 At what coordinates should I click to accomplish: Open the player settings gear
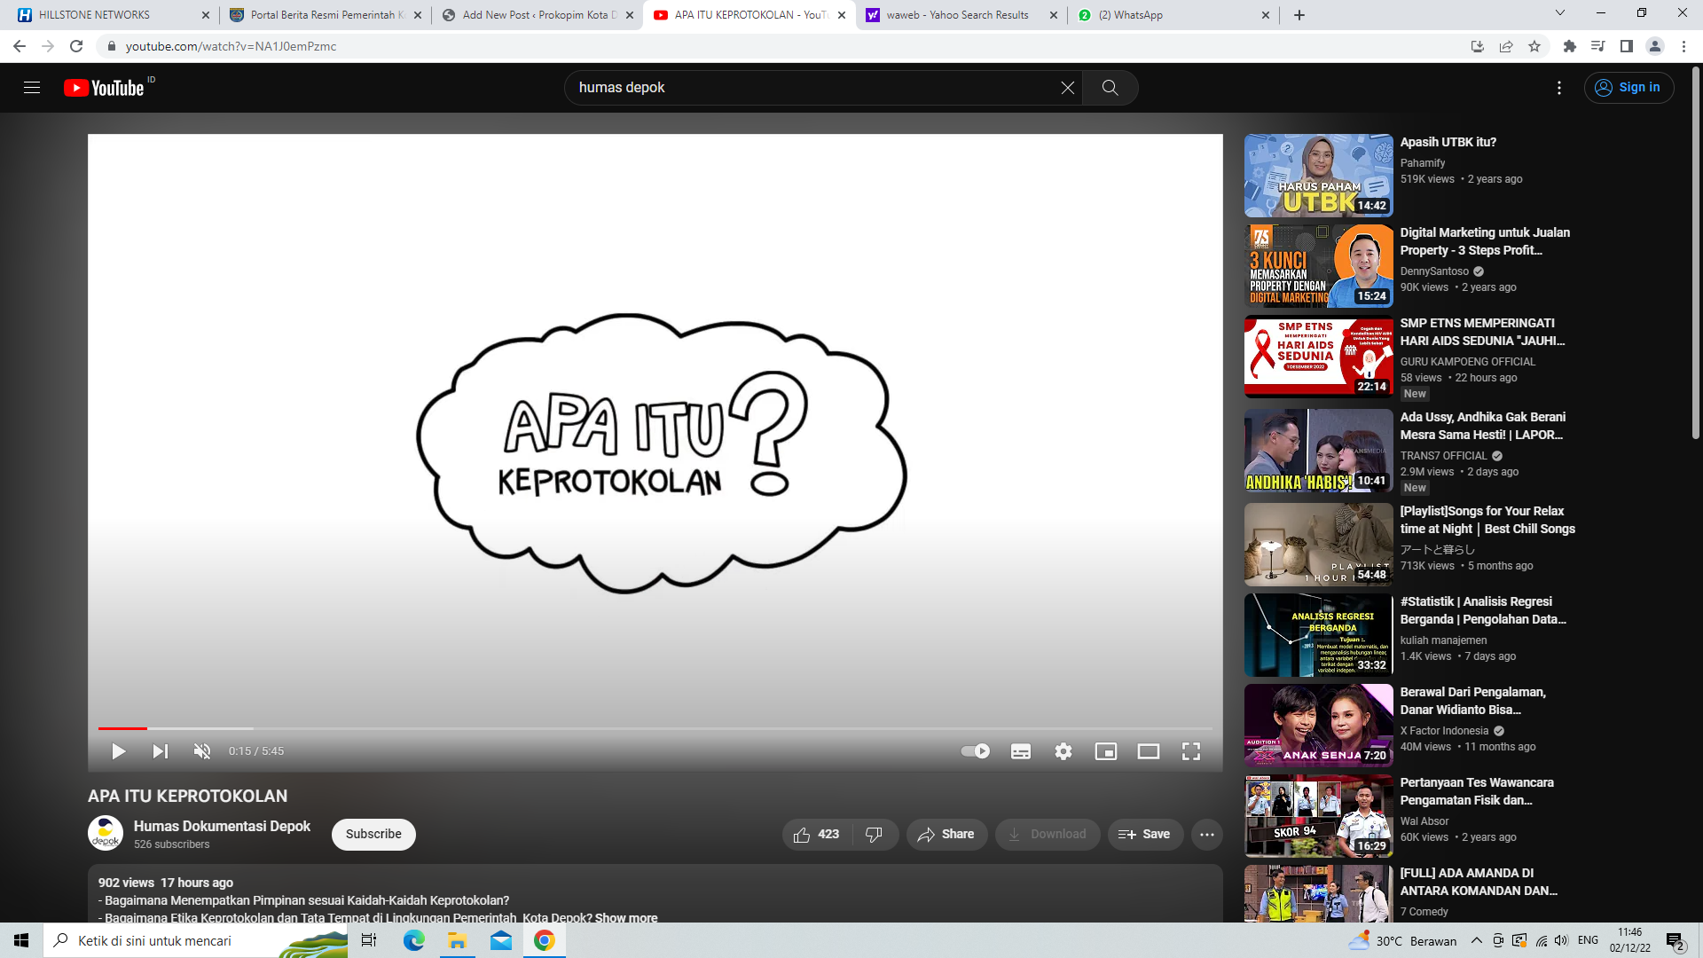[x=1063, y=751]
